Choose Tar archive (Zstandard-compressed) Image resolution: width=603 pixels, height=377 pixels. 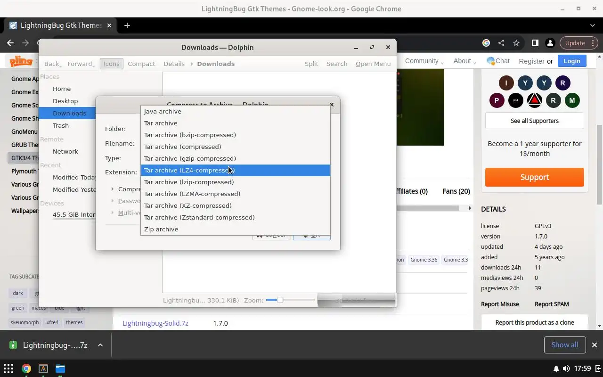[x=236, y=217]
